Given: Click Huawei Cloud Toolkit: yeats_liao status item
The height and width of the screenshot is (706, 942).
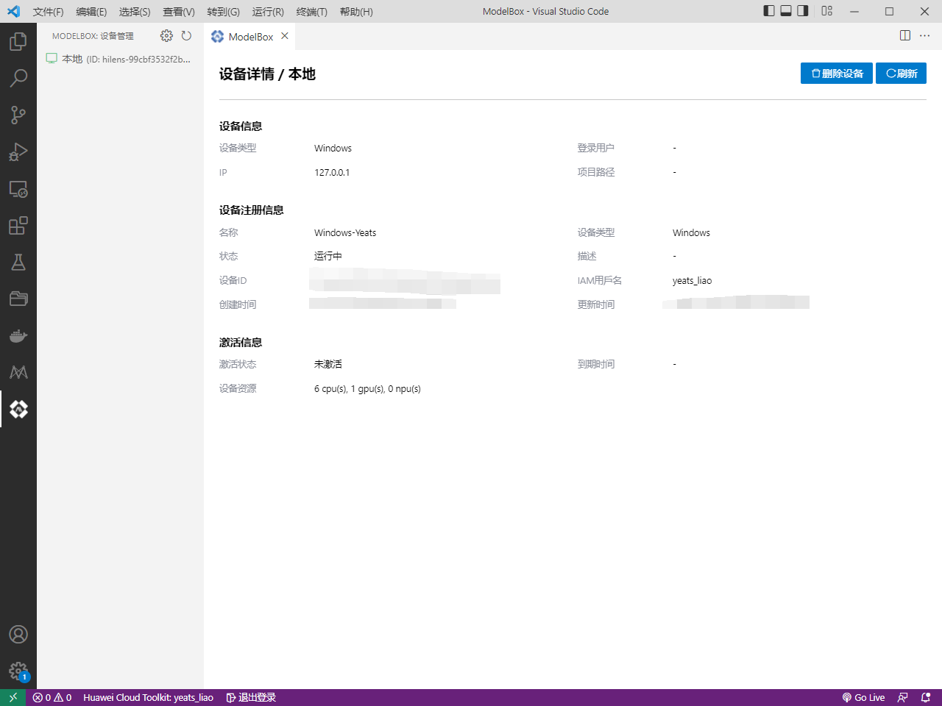Looking at the screenshot, I should (x=148, y=697).
